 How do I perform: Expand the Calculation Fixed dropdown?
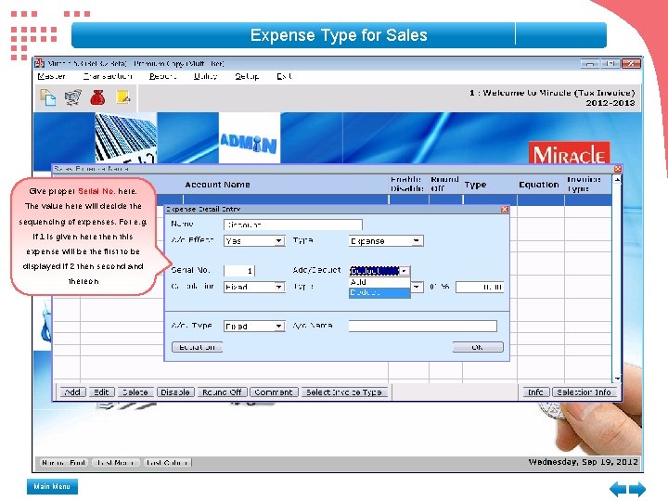(x=278, y=287)
